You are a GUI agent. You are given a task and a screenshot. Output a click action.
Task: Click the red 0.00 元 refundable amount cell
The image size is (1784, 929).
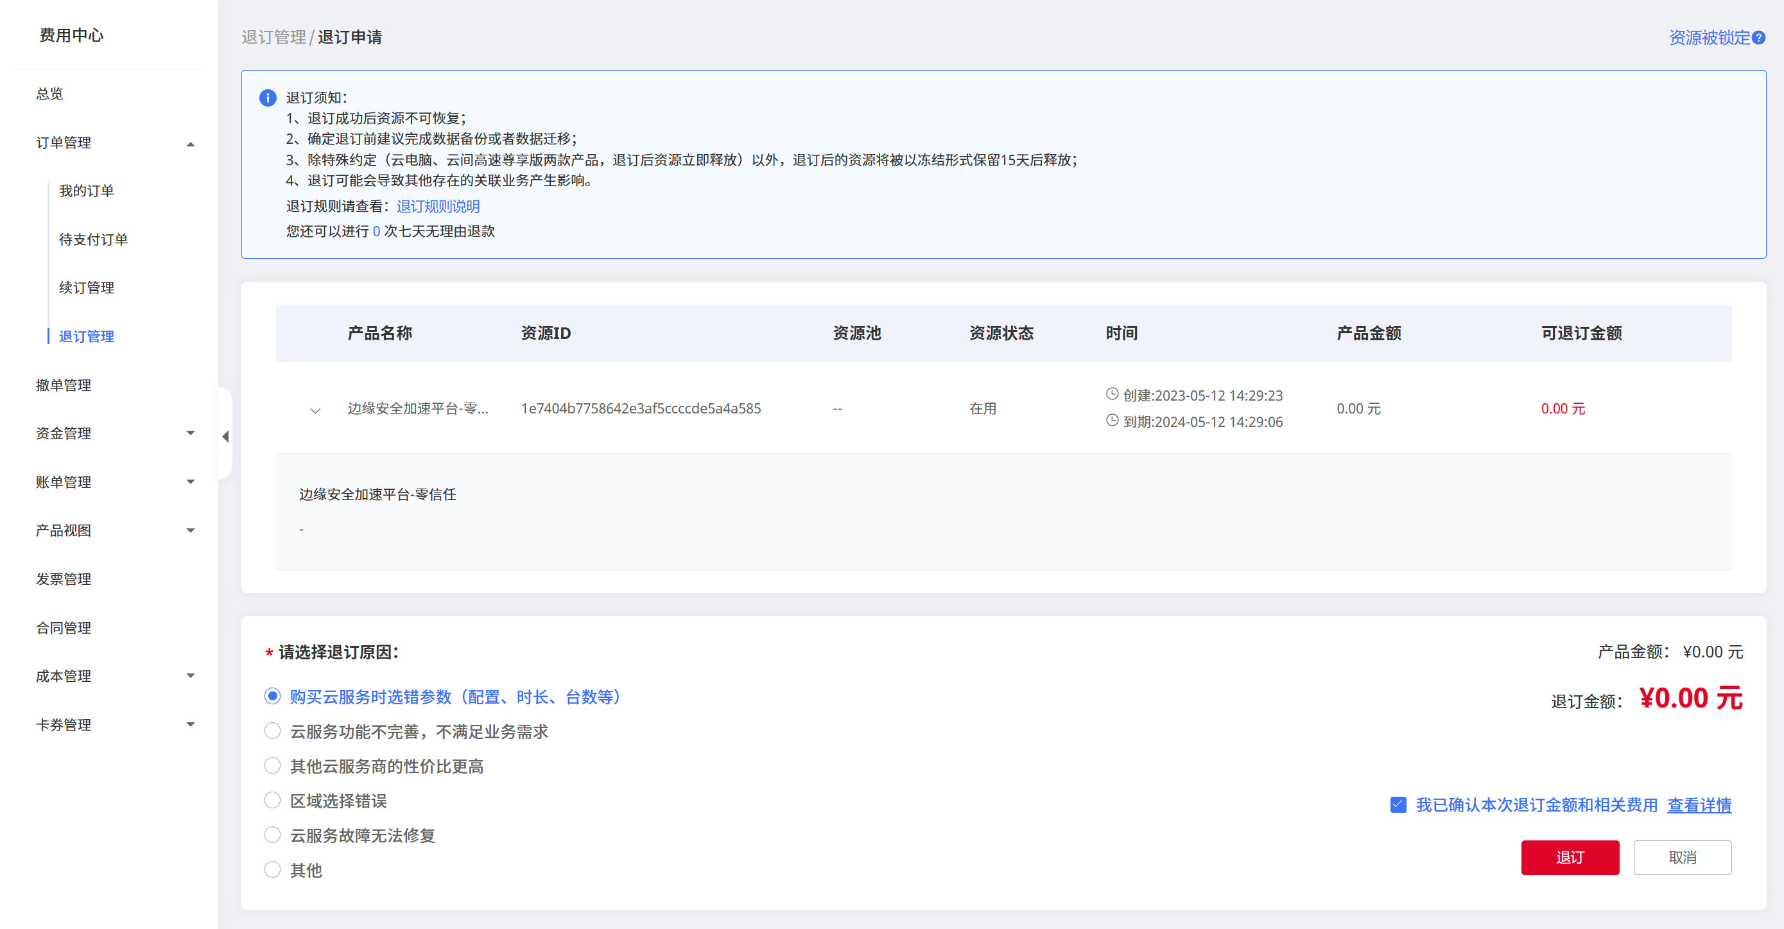(1563, 408)
